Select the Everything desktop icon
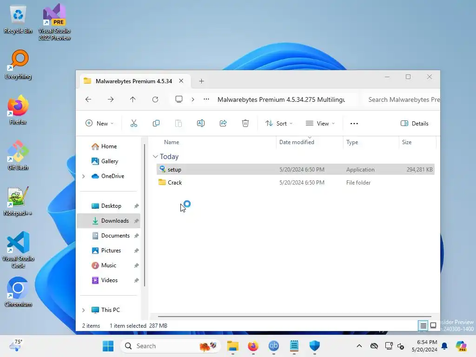The height and width of the screenshot is (357, 476). click(x=18, y=65)
